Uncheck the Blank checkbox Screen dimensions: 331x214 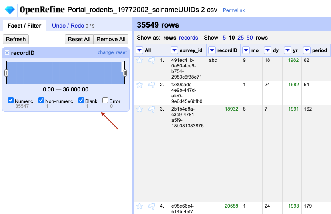(81, 100)
